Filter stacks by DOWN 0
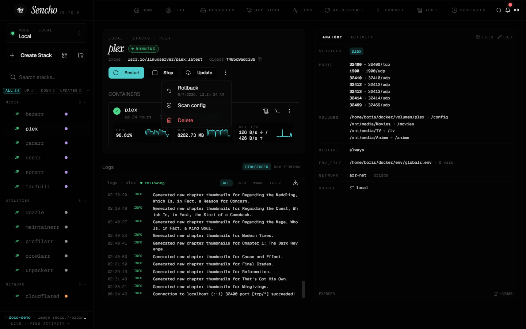Image resolution: width=526 pixels, height=329 pixels. click(48, 91)
